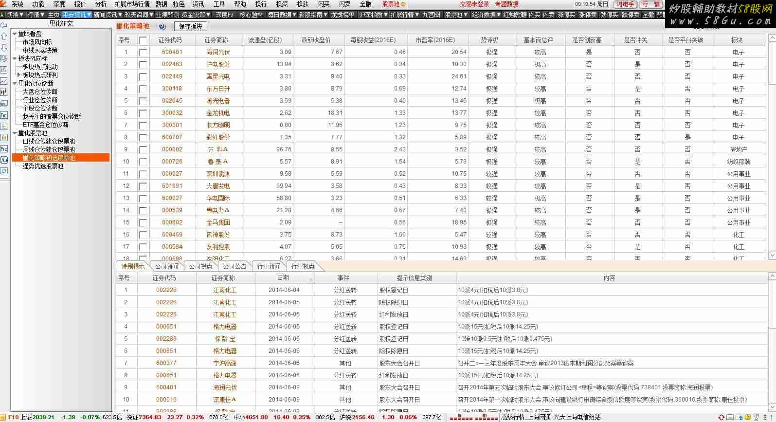Viewport: 776px width, 422px height.
Task: Click the red refresh icon in status bar
Action: click(x=721, y=418)
